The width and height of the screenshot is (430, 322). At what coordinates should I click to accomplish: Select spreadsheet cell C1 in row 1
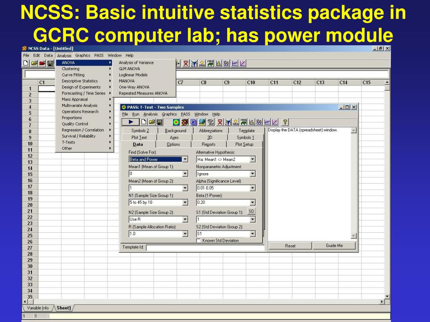pos(47,88)
